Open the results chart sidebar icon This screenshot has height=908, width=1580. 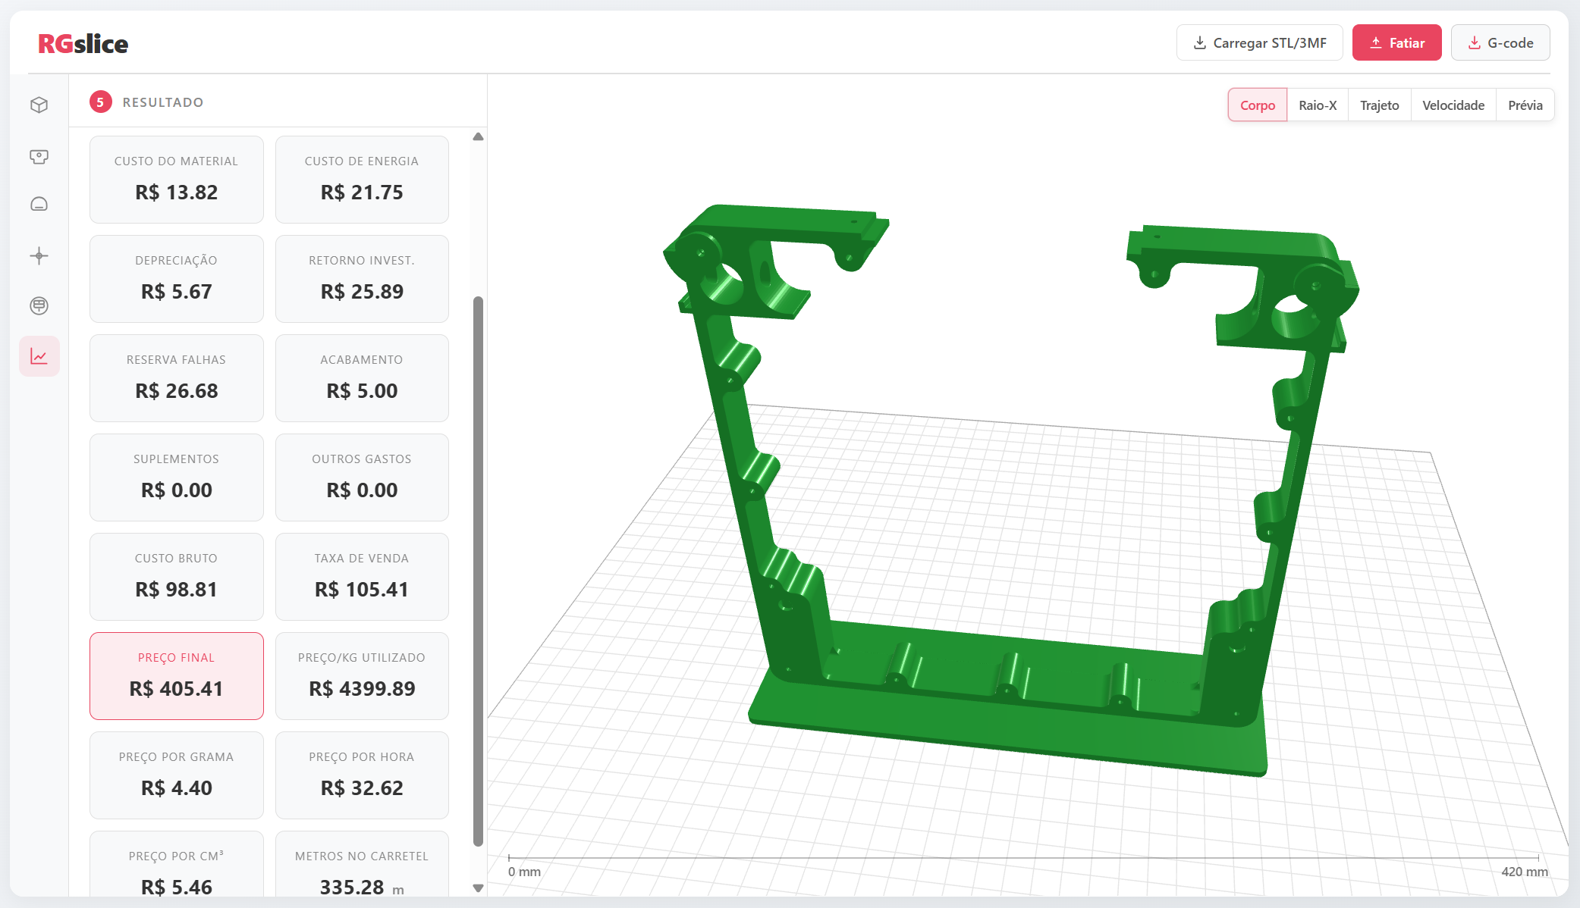39,356
